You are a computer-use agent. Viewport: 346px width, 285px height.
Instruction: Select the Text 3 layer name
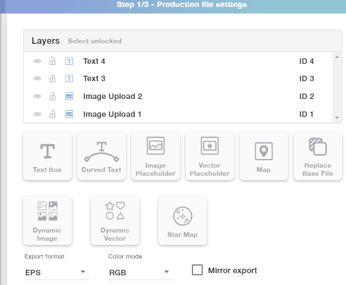coord(94,78)
